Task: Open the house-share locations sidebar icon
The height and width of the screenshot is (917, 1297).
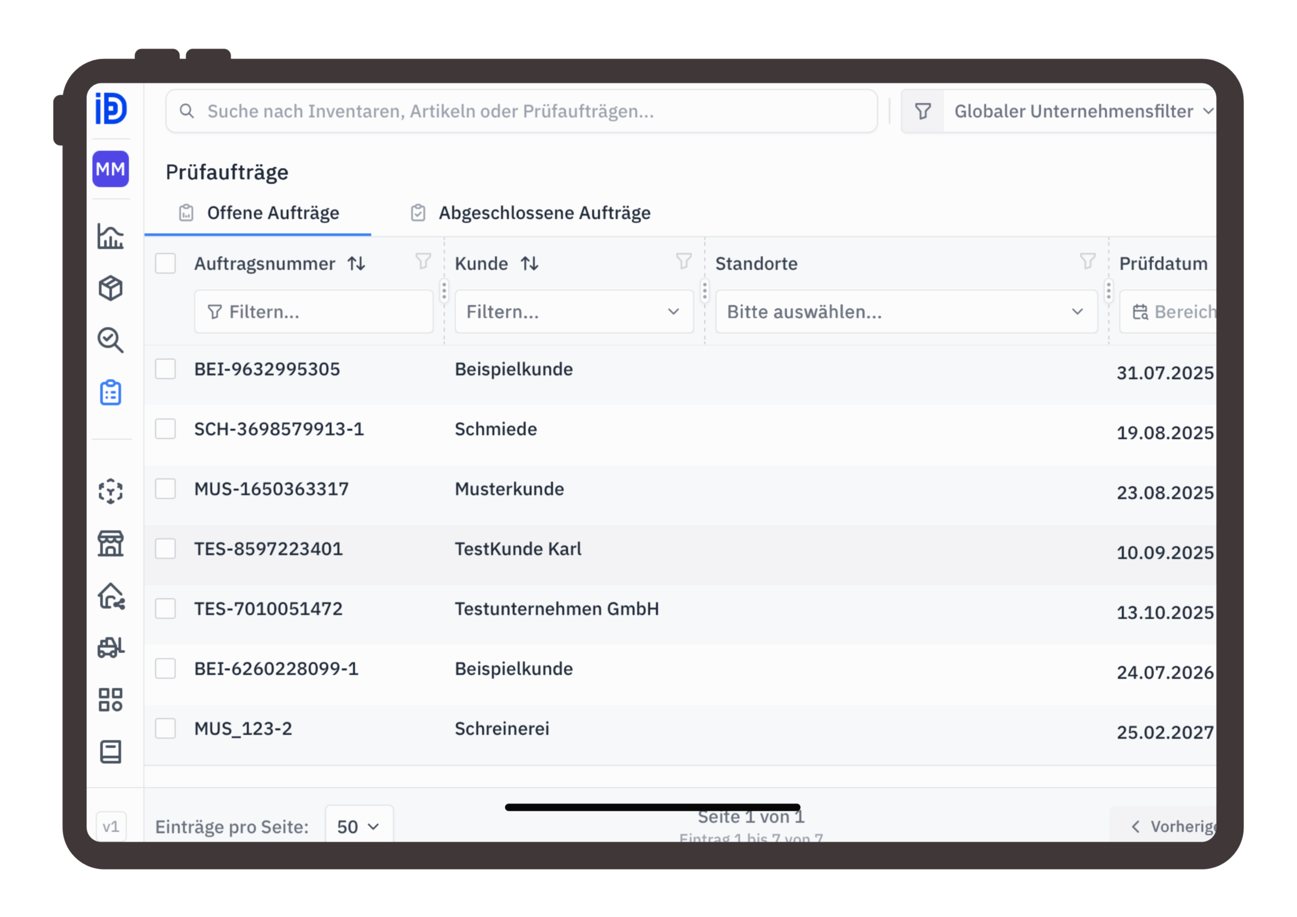Action: tap(111, 596)
